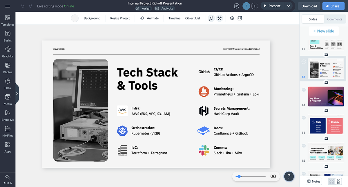348x187 pixels.
Task: Open the Brand Kit panel
Action: pyautogui.click(x=8, y=115)
